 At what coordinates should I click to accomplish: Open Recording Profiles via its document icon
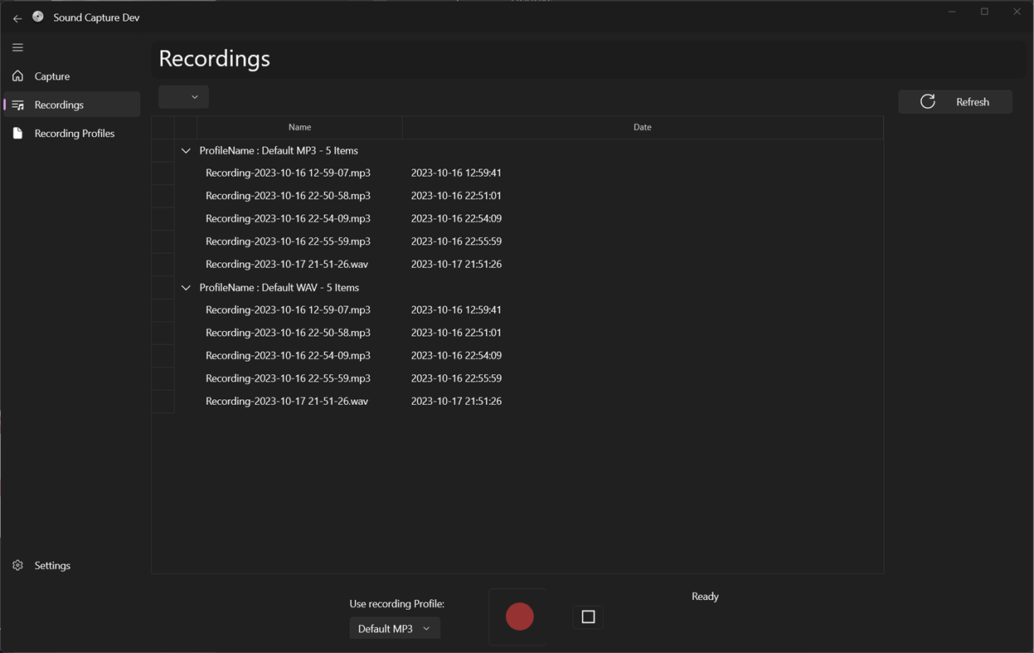(17, 133)
